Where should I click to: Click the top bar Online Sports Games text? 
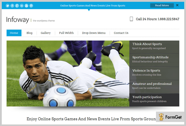pyautogui.click(x=93, y=6)
